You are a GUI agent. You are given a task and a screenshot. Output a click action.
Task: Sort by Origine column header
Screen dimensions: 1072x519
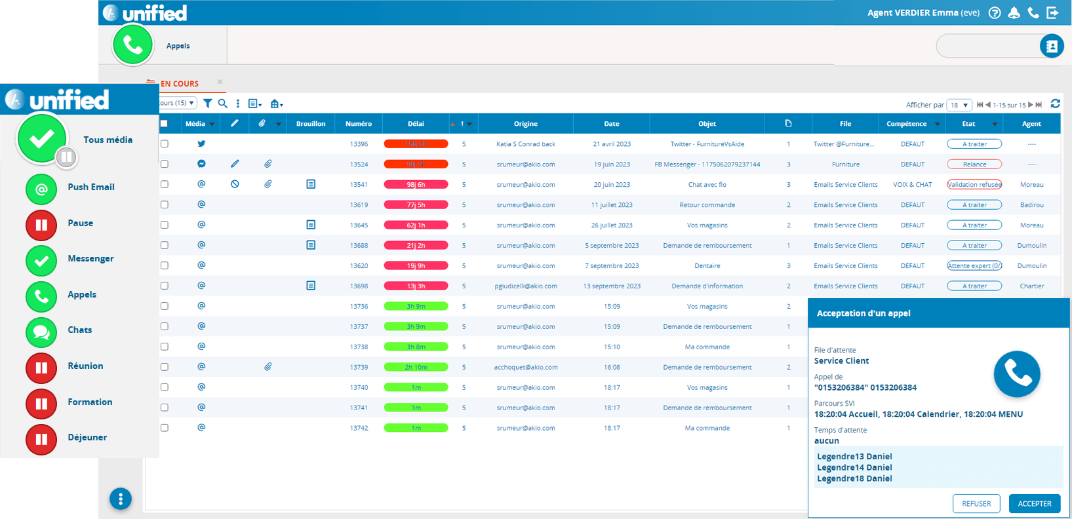pos(526,124)
